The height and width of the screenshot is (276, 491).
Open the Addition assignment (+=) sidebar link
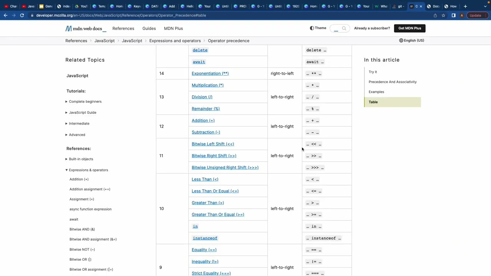[x=90, y=189]
